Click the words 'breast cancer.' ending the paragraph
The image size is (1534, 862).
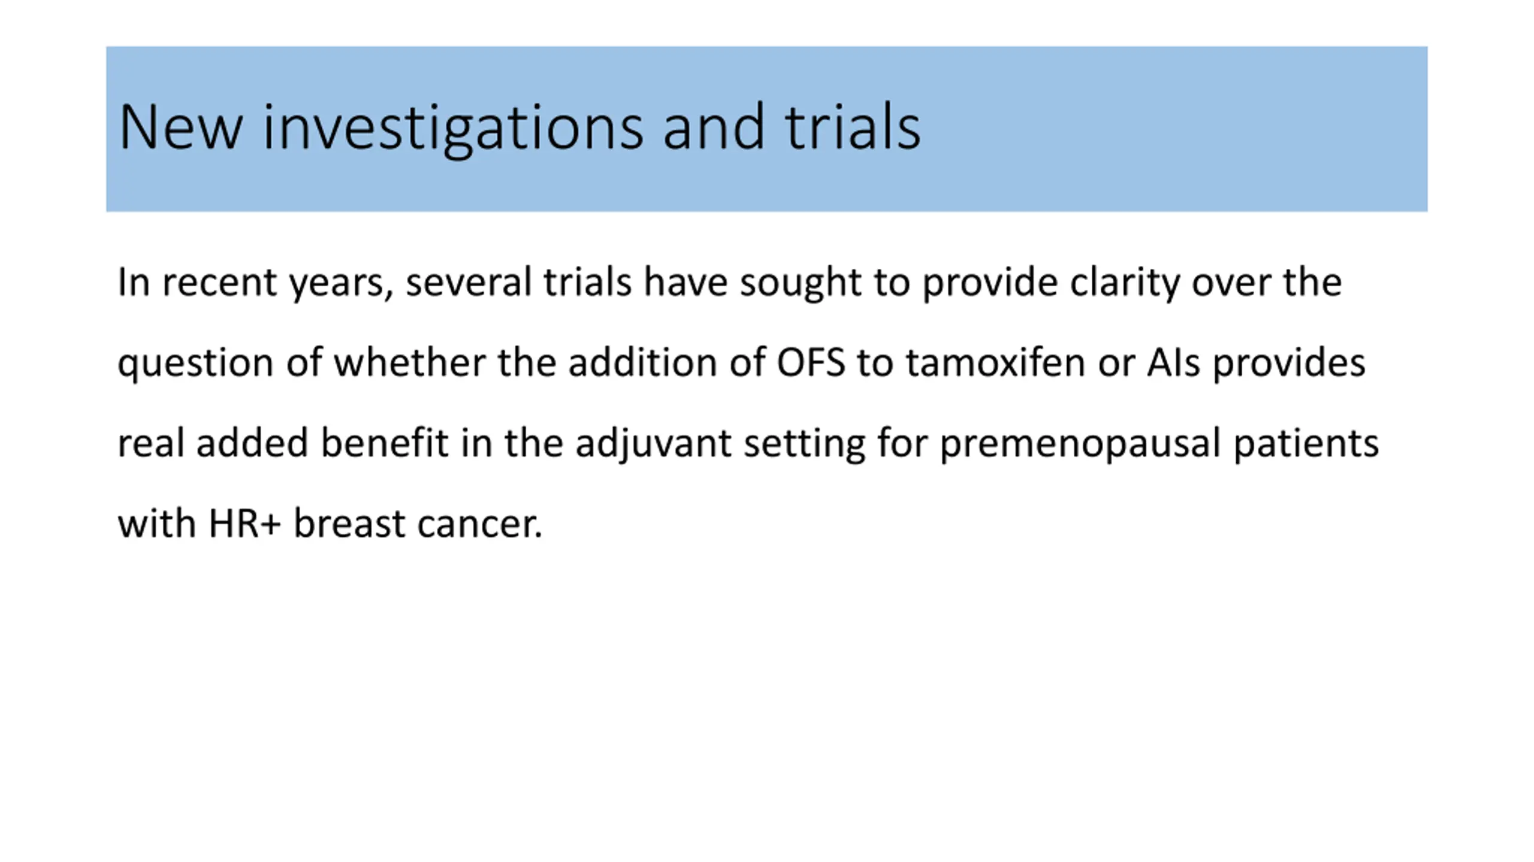click(418, 524)
